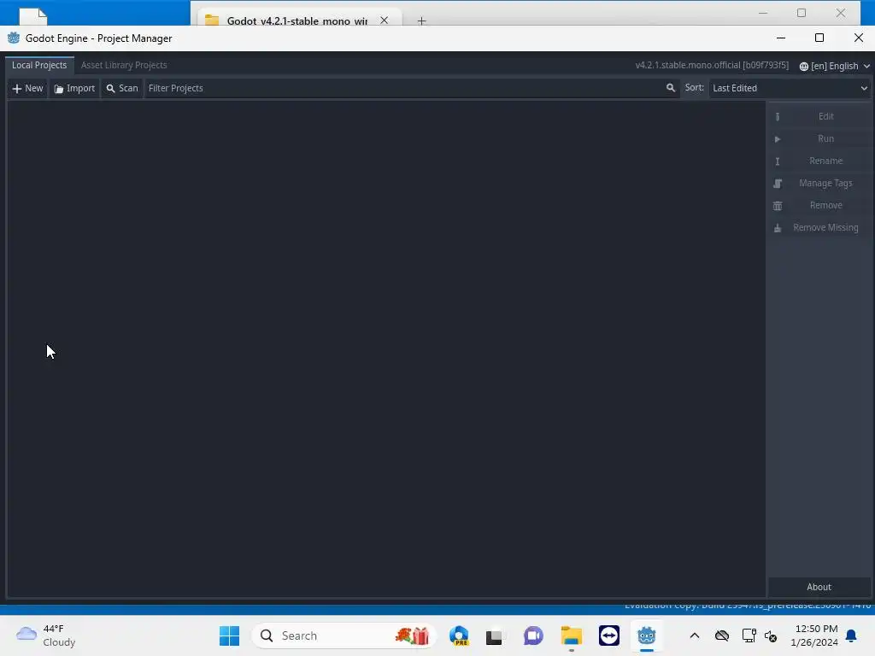Show hidden system tray icons
875x656 pixels.
point(694,635)
